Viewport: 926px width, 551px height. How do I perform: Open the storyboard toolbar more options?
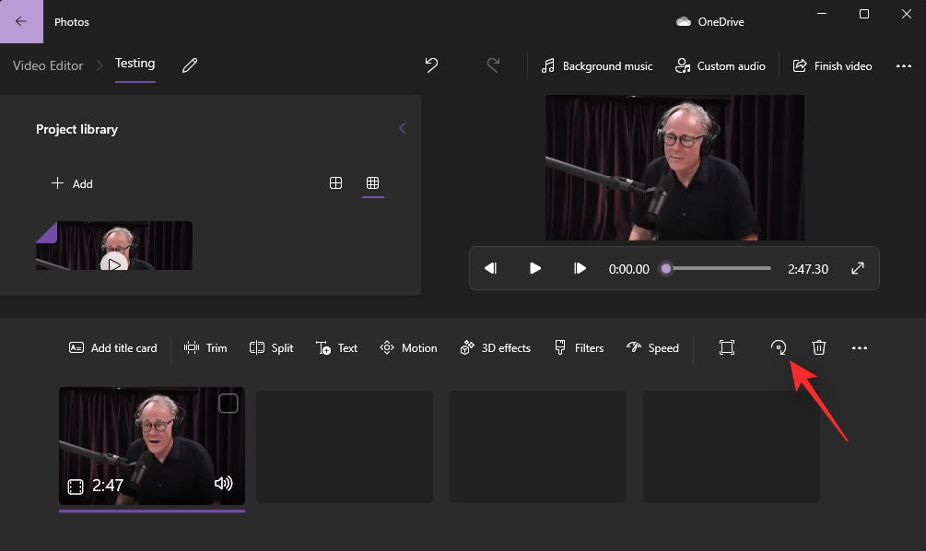click(860, 348)
